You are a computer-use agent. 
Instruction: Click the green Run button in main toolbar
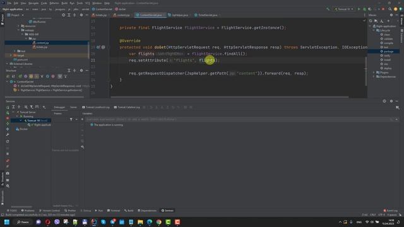359,9
